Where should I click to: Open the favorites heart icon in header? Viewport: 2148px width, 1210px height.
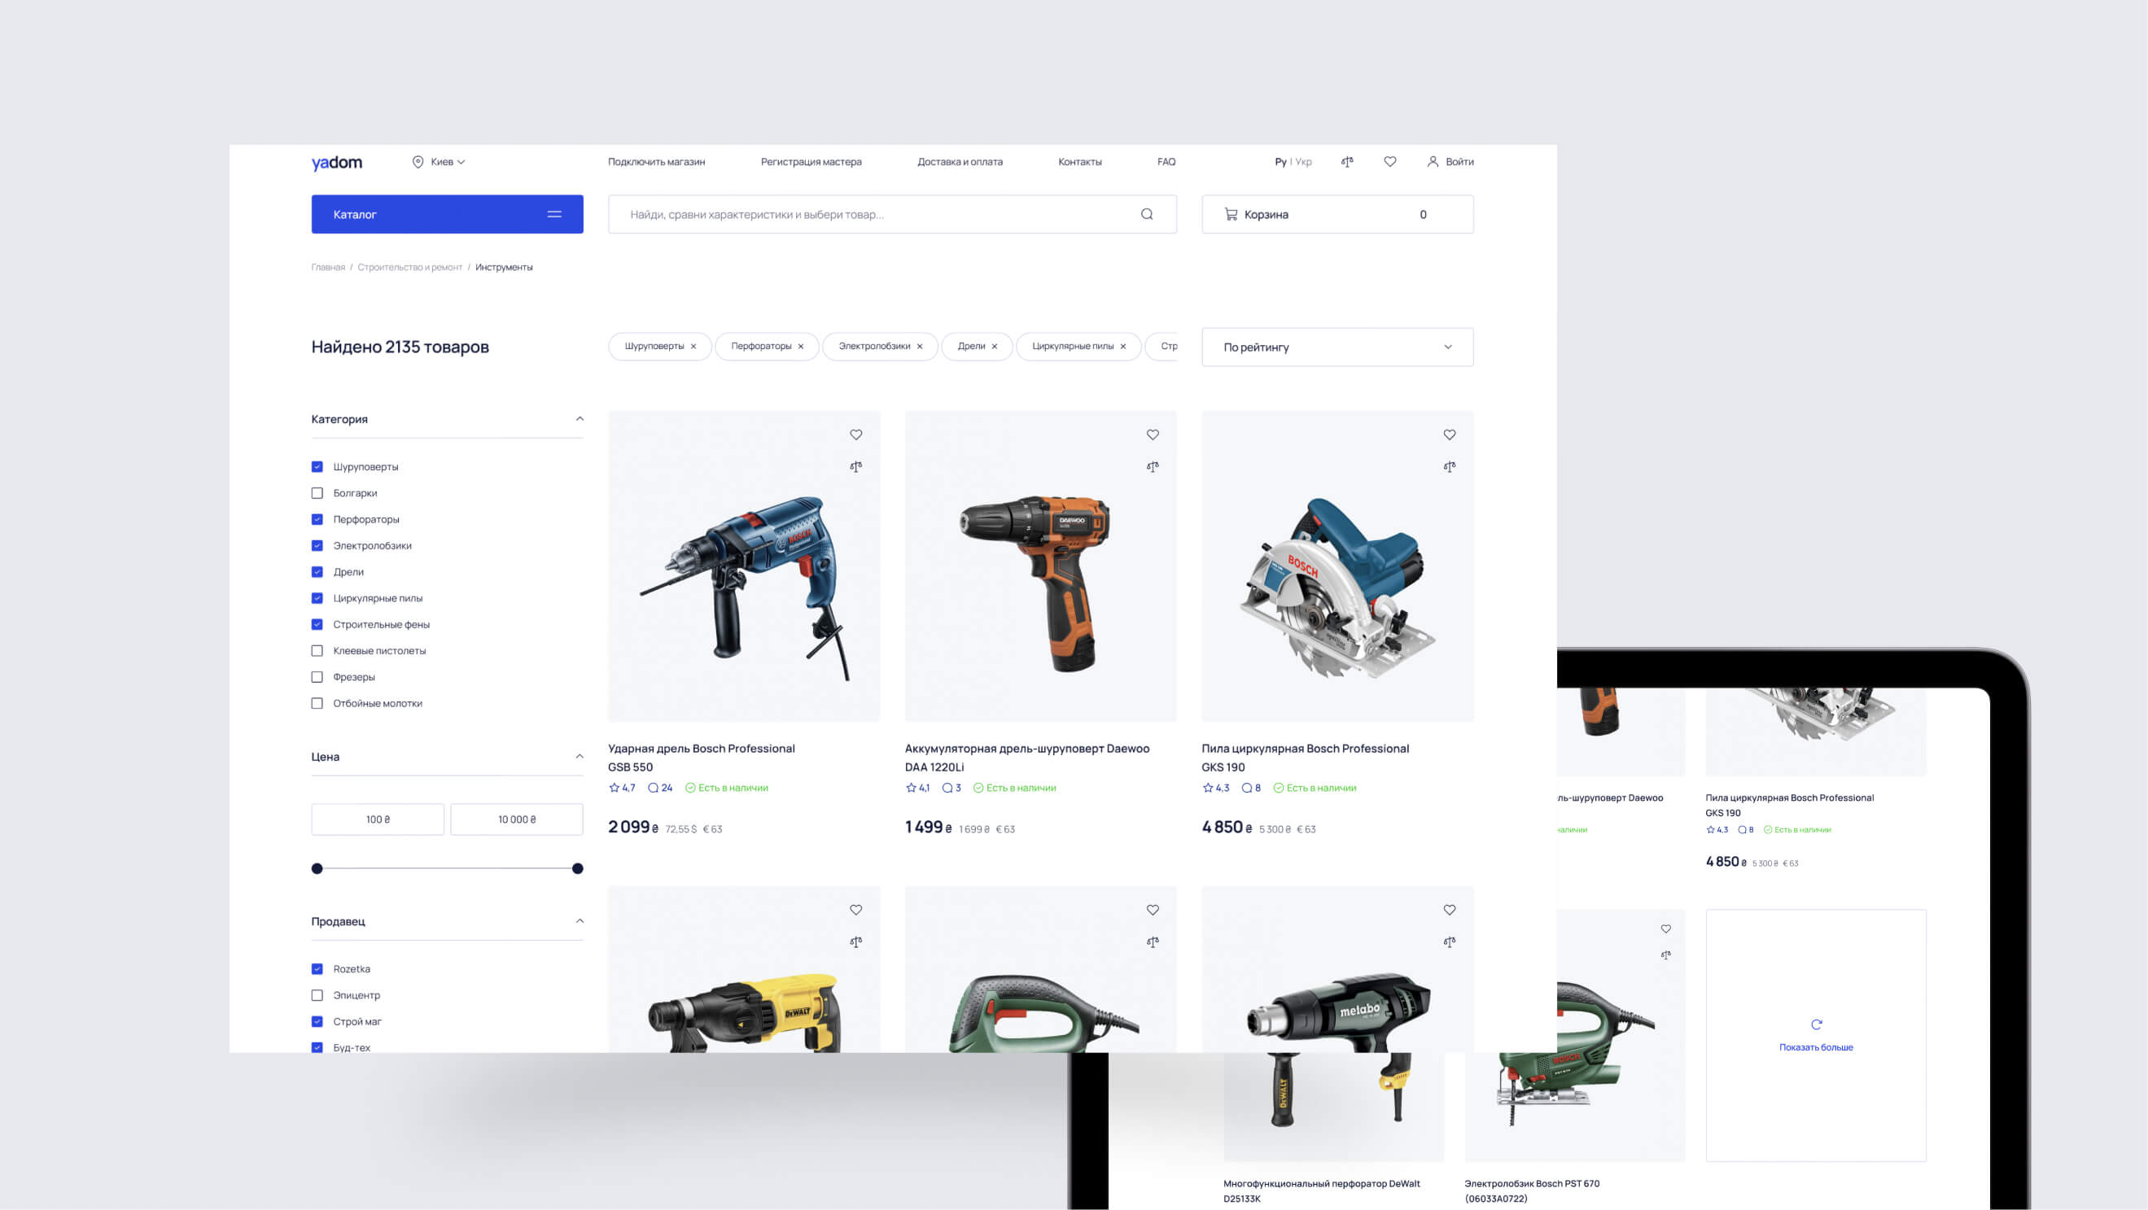tap(1389, 162)
